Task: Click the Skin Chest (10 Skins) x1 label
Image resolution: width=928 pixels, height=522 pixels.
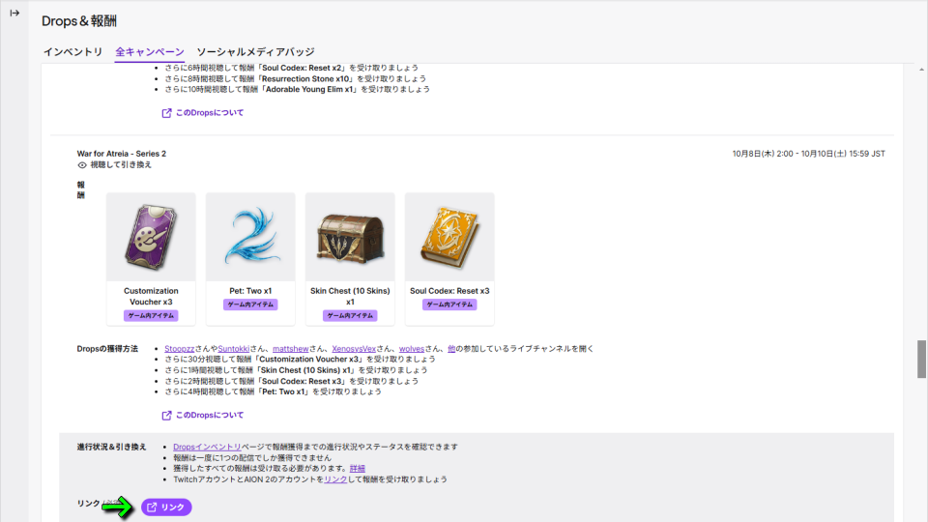Action: click(x=350, y=296)
